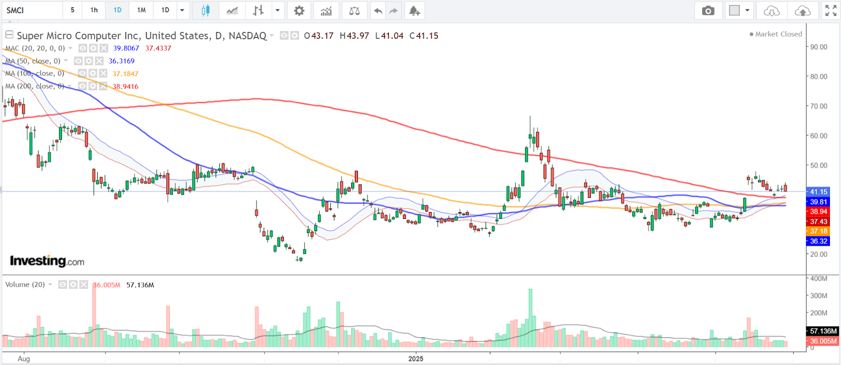The width and height of the screenshot is (841, 365).
Task: Open the indicators menu icon
Action: tap(326, 11)
